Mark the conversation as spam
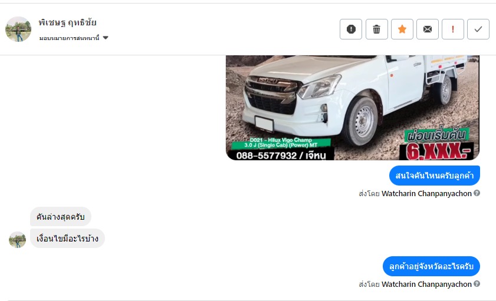Image resolution: width=496 pixels, height=301 pixels. click(351, 29)
